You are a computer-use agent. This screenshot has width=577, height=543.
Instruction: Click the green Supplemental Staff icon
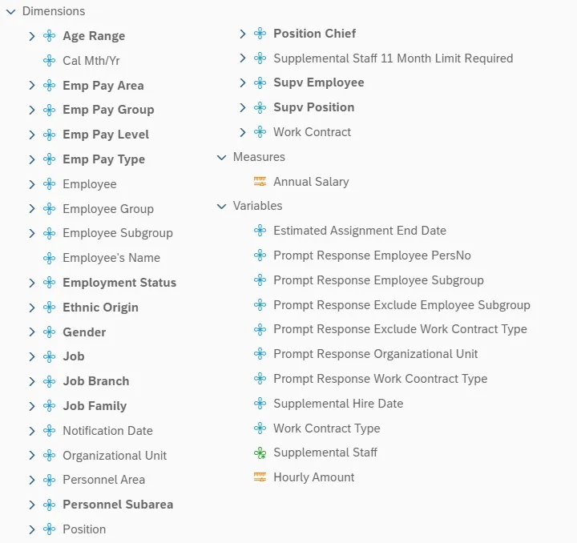(260, 452)
